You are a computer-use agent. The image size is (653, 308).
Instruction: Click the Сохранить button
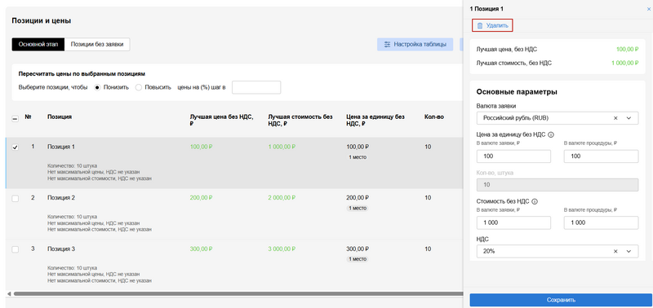[x=561, y=300]
